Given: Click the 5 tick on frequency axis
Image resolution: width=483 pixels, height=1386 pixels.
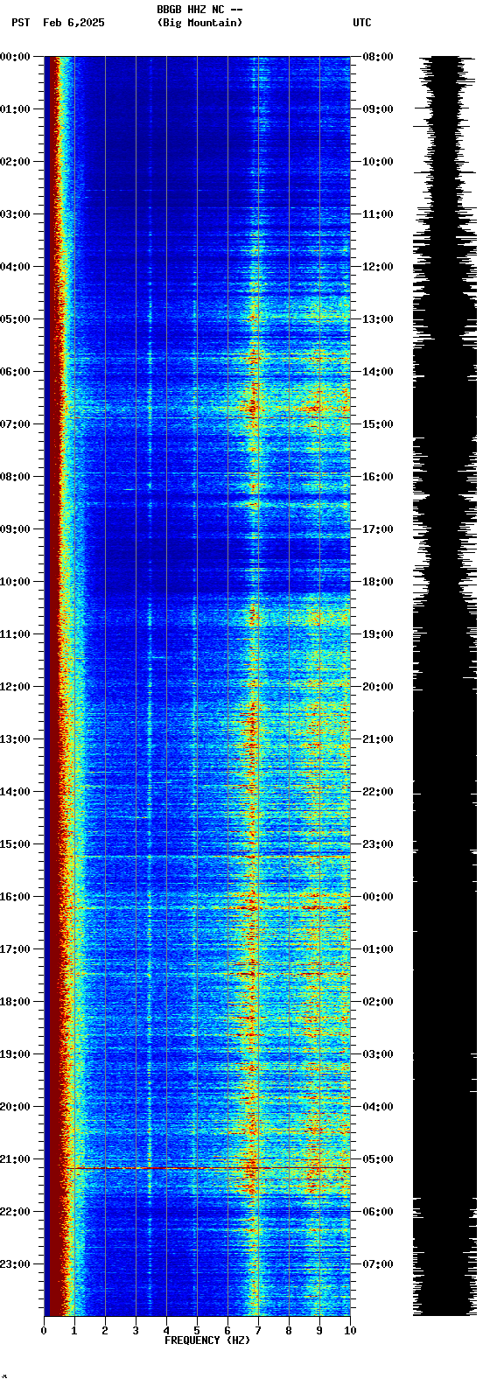Looking at the screenshot, I should [197, 1331].
